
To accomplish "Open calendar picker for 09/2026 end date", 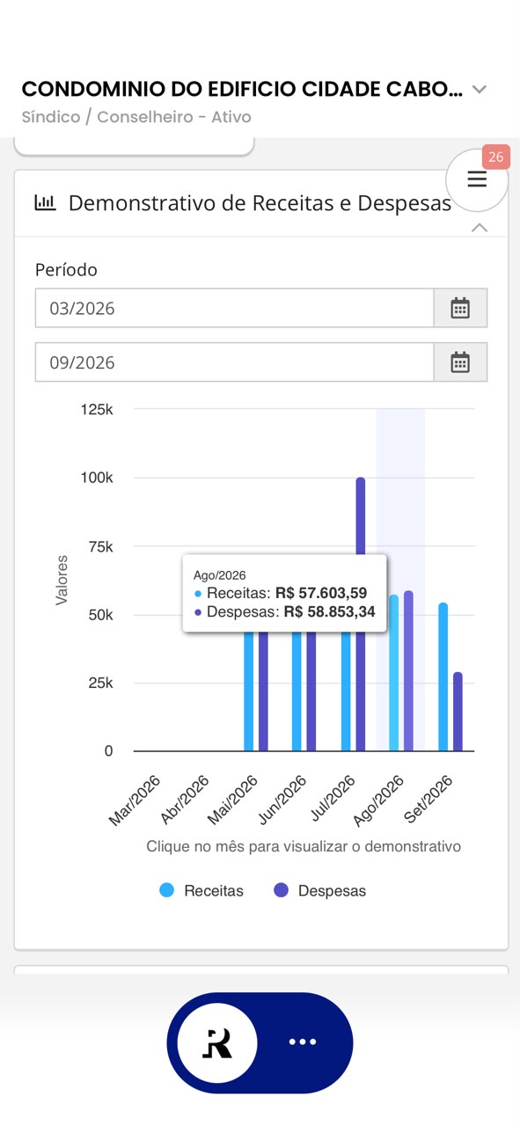I will tap(460, 362).
